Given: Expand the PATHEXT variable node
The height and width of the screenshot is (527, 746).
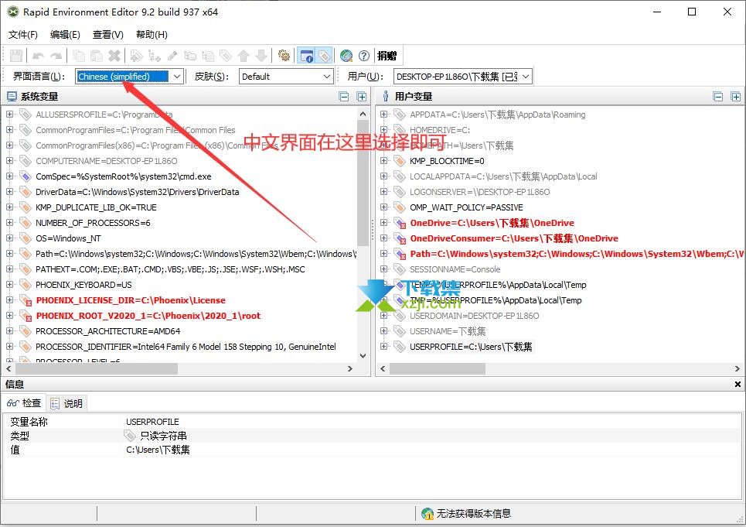Looking at the screenshot, I should [x=9, y=269].
